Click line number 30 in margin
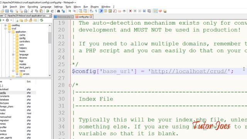Screen dimensions: 247x139 (61, 99)
